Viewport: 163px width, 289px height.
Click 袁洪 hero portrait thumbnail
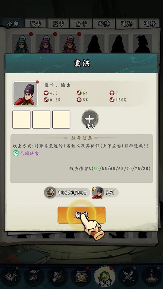25,94
